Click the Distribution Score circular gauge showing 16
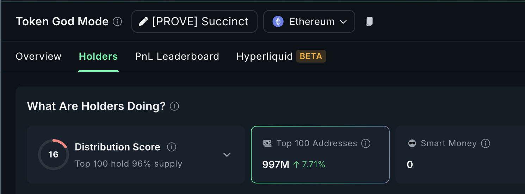The height and width of the screenshot is (194, 525). (54, 155)
